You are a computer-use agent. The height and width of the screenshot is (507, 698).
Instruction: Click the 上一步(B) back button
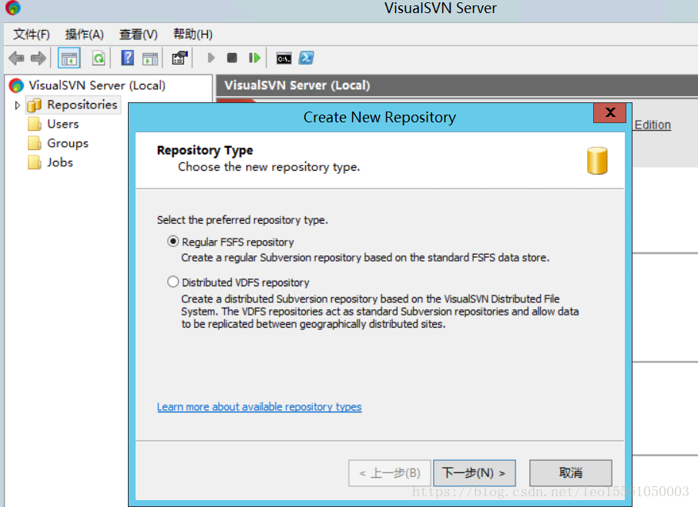pyautogui.click(x=390, y=473)
